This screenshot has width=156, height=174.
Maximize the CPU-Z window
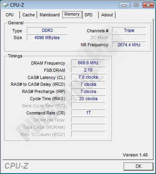(x=136, y=5)
